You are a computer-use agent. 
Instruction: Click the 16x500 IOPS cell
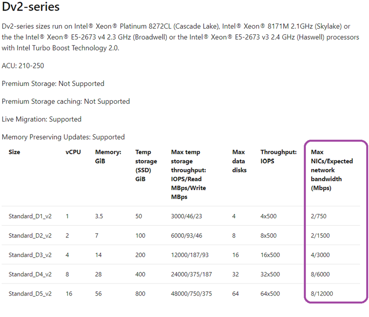pyautogui.click(x=270, y=255)
